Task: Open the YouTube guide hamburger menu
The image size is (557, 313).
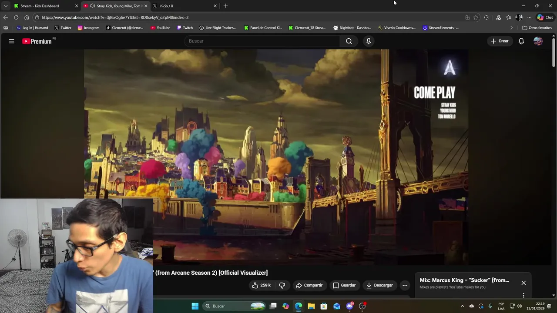Action: [12, 41]
